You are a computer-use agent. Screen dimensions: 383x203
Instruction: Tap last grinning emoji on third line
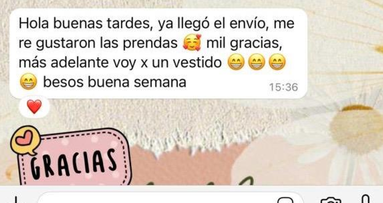tap(277, 62)
